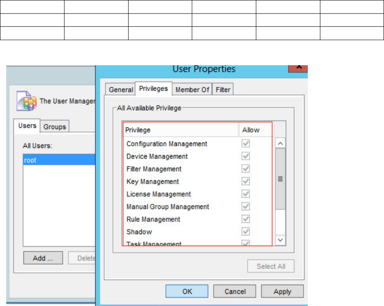Click OK in User Properties

tap(187, 291)
